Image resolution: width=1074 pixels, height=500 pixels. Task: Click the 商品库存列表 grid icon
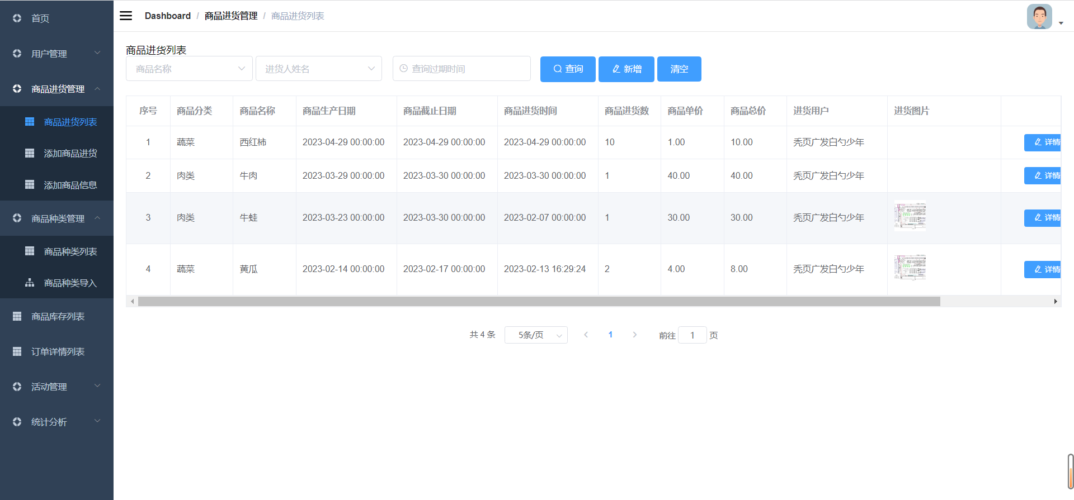pyautogui.click(x=17, y=316)
